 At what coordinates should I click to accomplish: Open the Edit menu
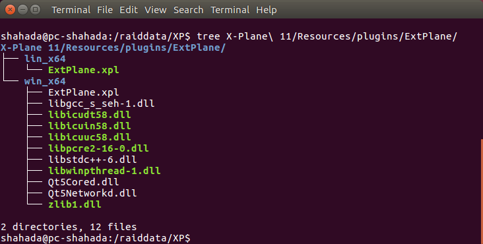129,10
